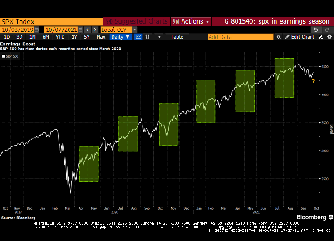Select the bar chart type icon
334x241 pixels.
click(147, 37)
